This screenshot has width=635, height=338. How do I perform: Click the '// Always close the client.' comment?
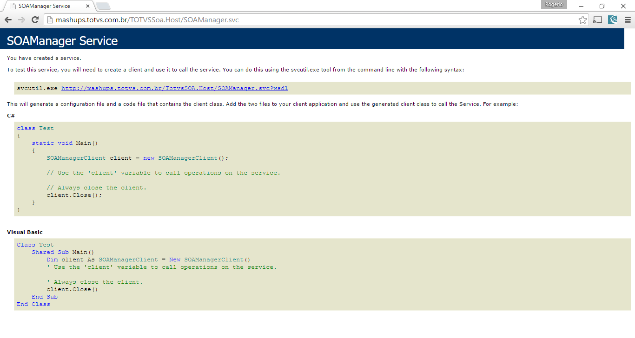coord(97,188)
